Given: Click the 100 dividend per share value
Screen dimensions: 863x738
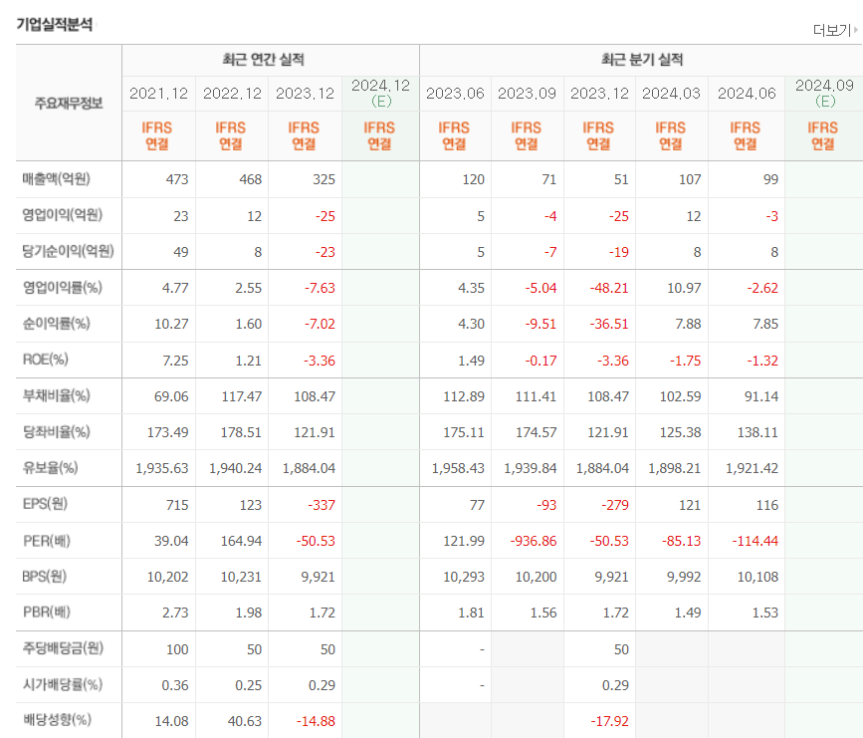Looking at the screenshot, I should click(x=177, y=649).
